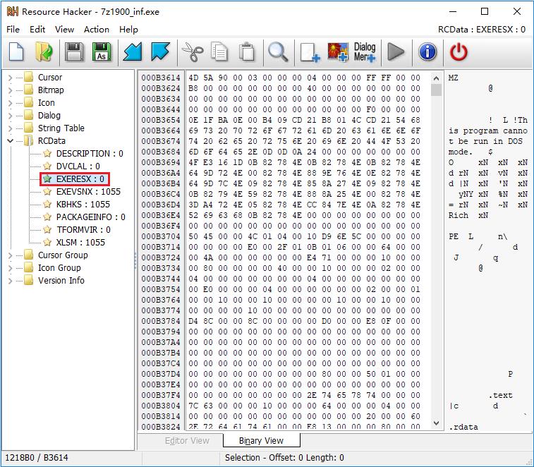Click offset address 000B3614
The image size is (534, 467).
(x=161, y=78)
